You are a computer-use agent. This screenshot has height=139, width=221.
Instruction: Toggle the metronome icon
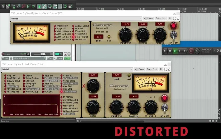click(x=34, y=6)
